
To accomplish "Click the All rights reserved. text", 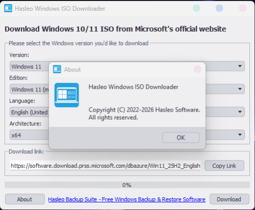I will coord(113,117).
